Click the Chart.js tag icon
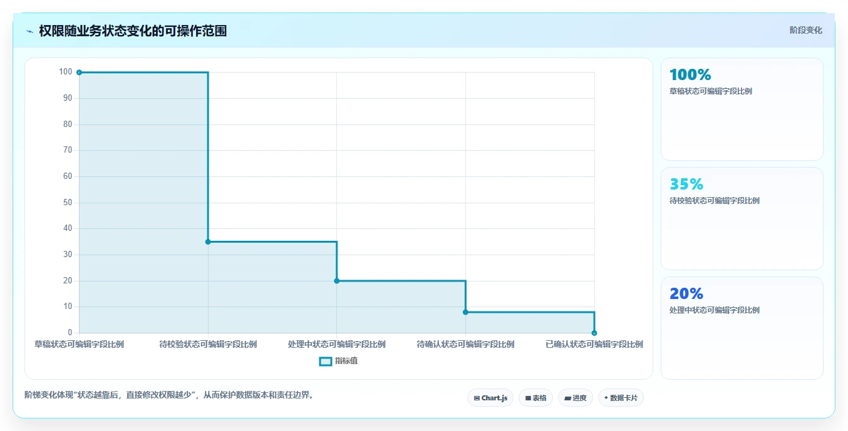 pos(477,398)
